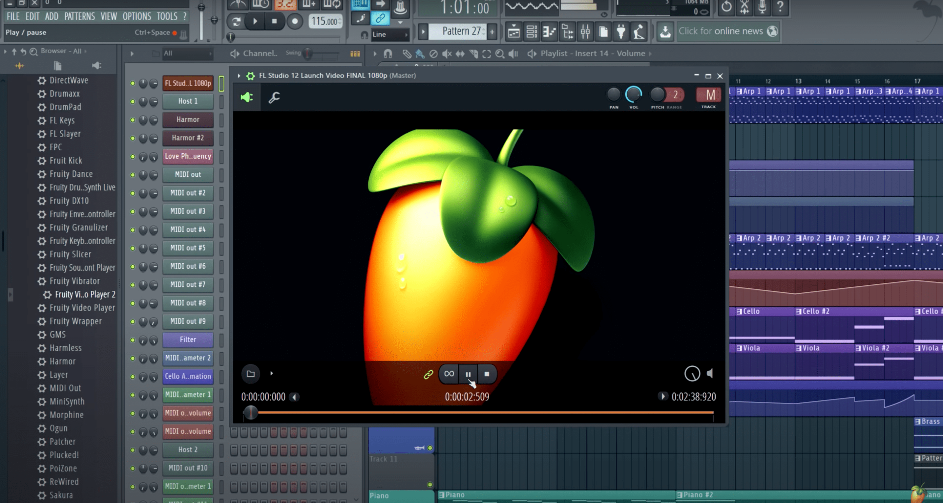Open the PATTERNS menu
943x503 pixels.
click(80, 17)
